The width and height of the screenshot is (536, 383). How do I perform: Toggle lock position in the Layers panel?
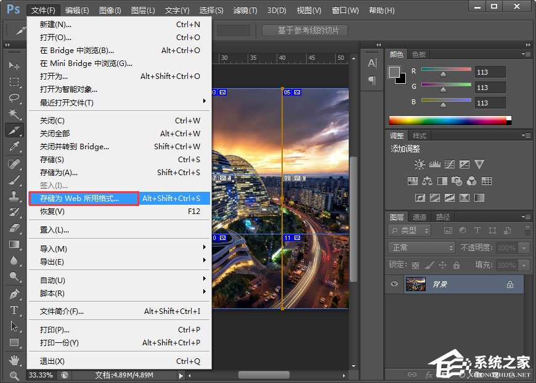(x=443, y=265)
